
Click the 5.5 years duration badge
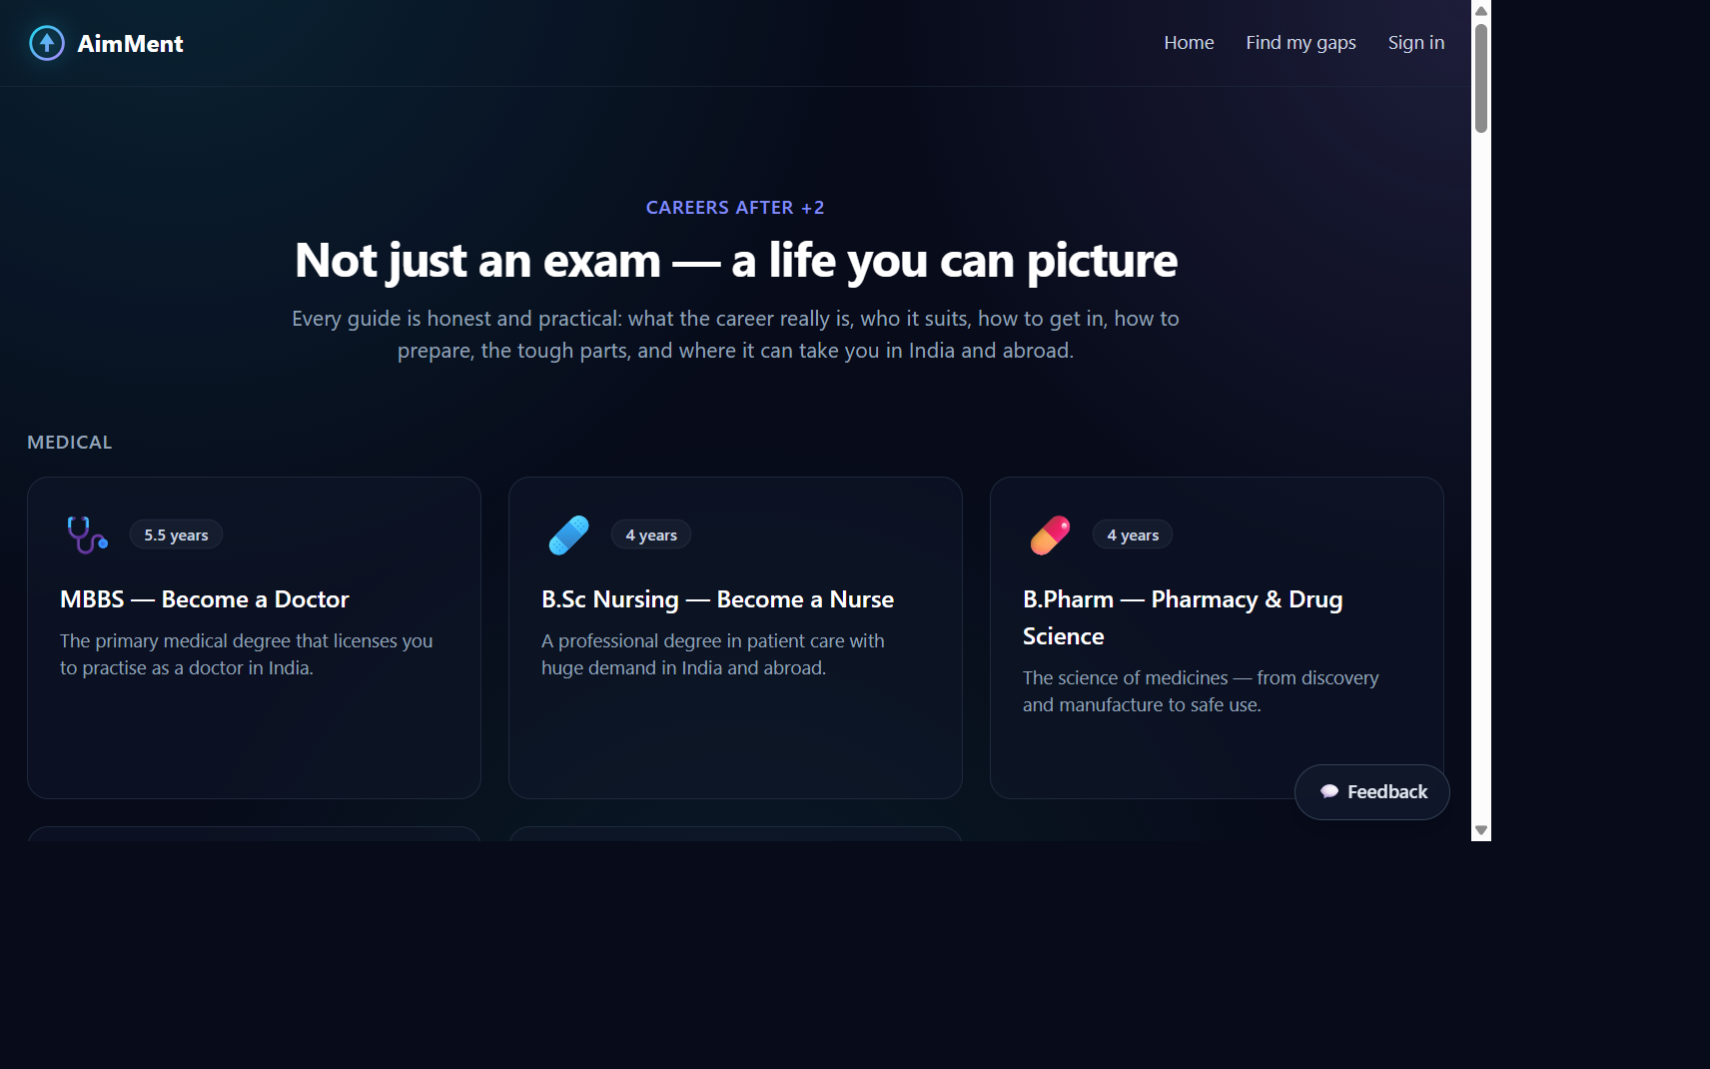pyautogui.click(x=176, y=534)
